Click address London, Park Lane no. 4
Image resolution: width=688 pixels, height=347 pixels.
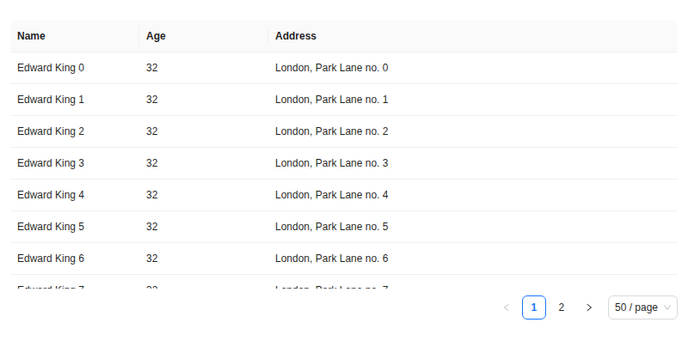tap(332, 195)
